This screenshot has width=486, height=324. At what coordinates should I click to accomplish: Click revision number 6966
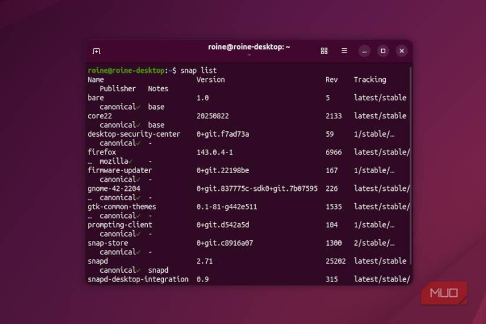coord(333,152)
